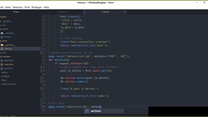This screenshot has width=208, height=117.
Task: Click line number 41 in gutter
Action: point(44,56)
